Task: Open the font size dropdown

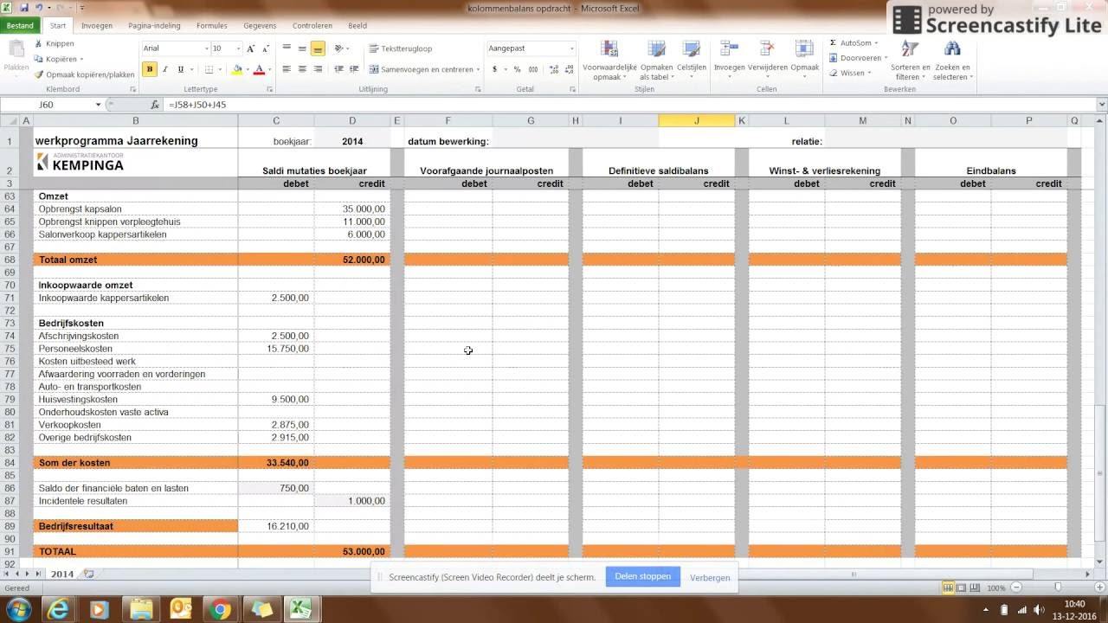Action: tap(238, 48)
